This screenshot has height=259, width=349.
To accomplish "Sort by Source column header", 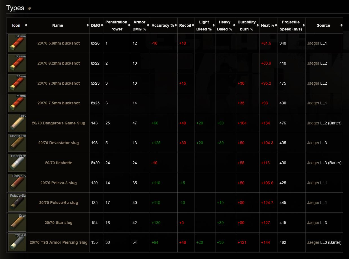I will tap(324, 25).
